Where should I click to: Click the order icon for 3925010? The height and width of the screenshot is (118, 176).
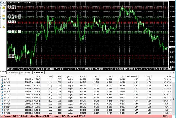[2, 82]
